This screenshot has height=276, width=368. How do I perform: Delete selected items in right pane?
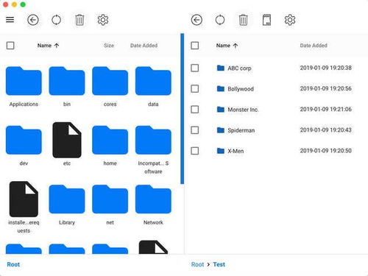pyautogui.click(x=243, y=20)
